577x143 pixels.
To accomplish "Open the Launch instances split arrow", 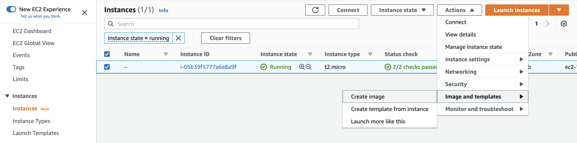I will 559,10.
